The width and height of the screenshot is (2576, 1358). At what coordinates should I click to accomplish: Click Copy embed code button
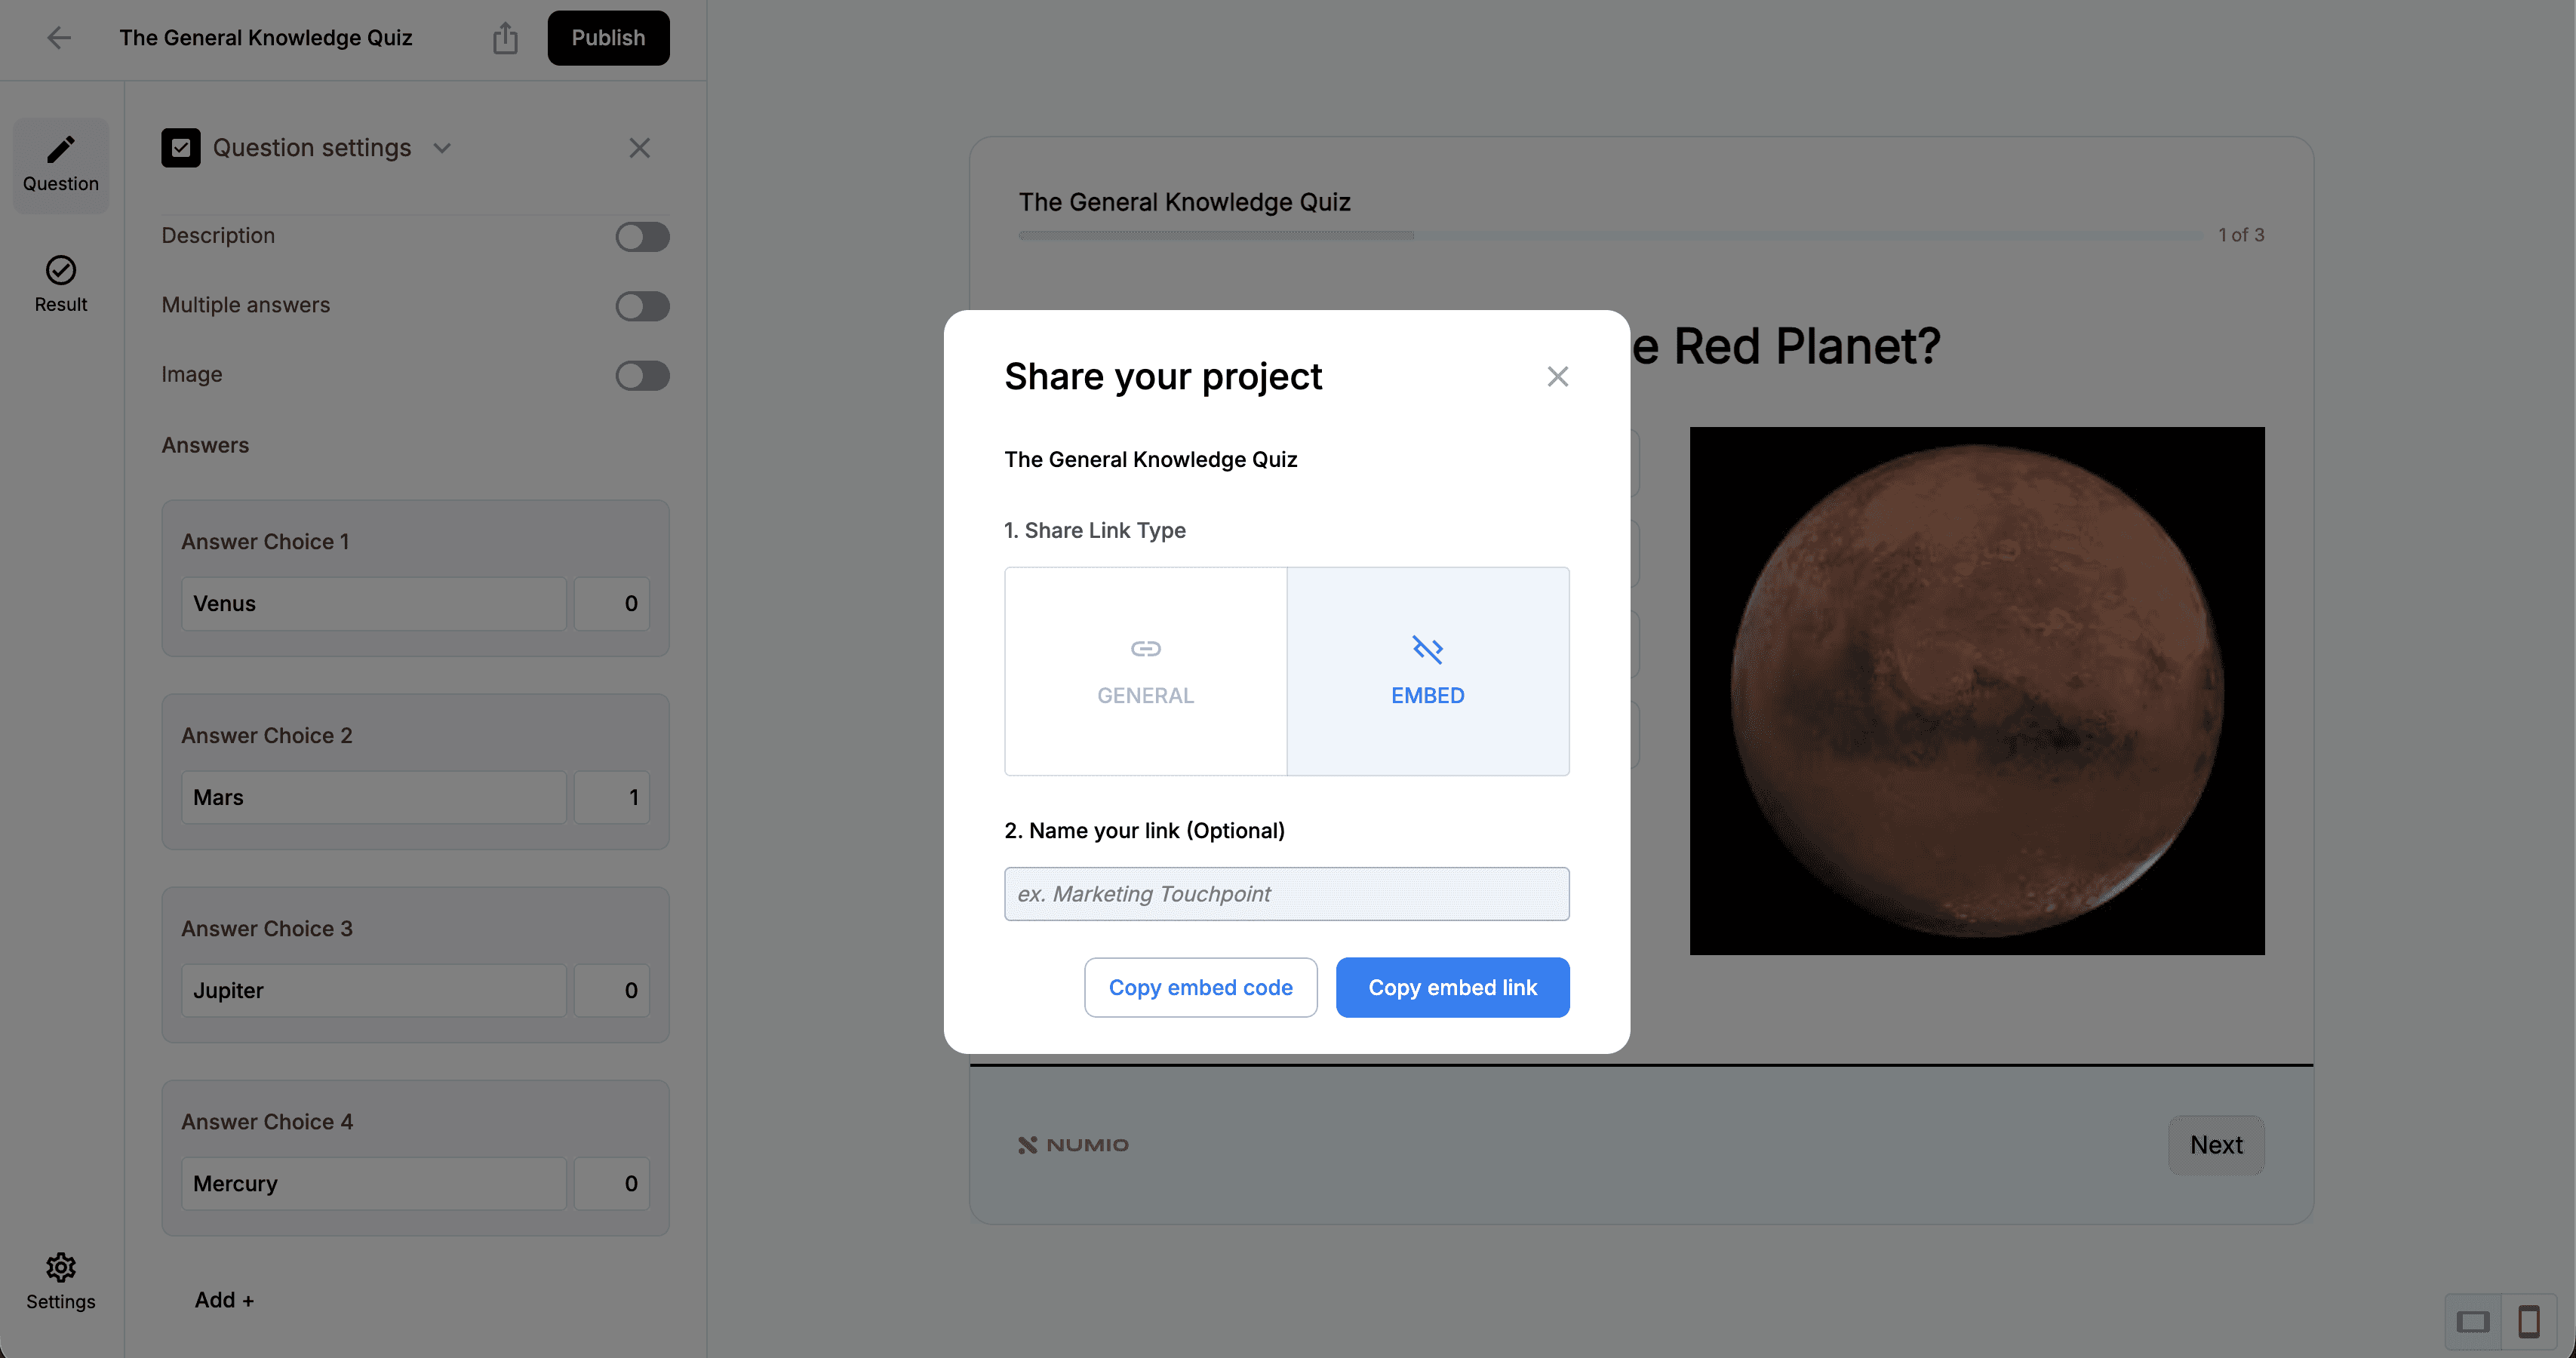(1200, 987)
